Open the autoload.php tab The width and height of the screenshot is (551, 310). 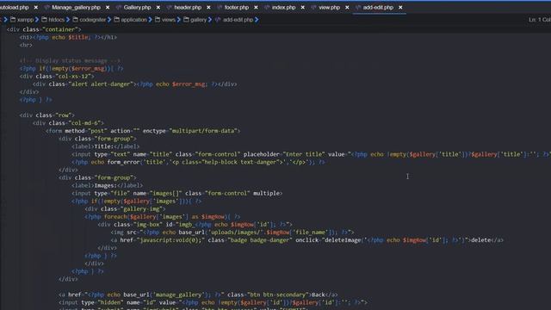[x=14, y=8]
